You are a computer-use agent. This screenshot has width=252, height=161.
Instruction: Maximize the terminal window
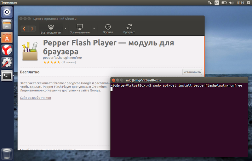tap(122, 80)
